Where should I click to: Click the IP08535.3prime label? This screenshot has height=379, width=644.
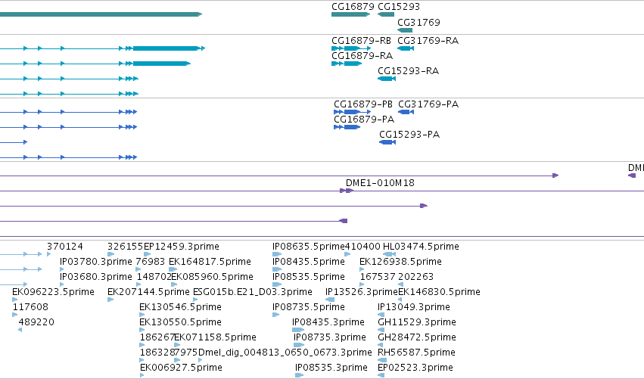[331, 368]
